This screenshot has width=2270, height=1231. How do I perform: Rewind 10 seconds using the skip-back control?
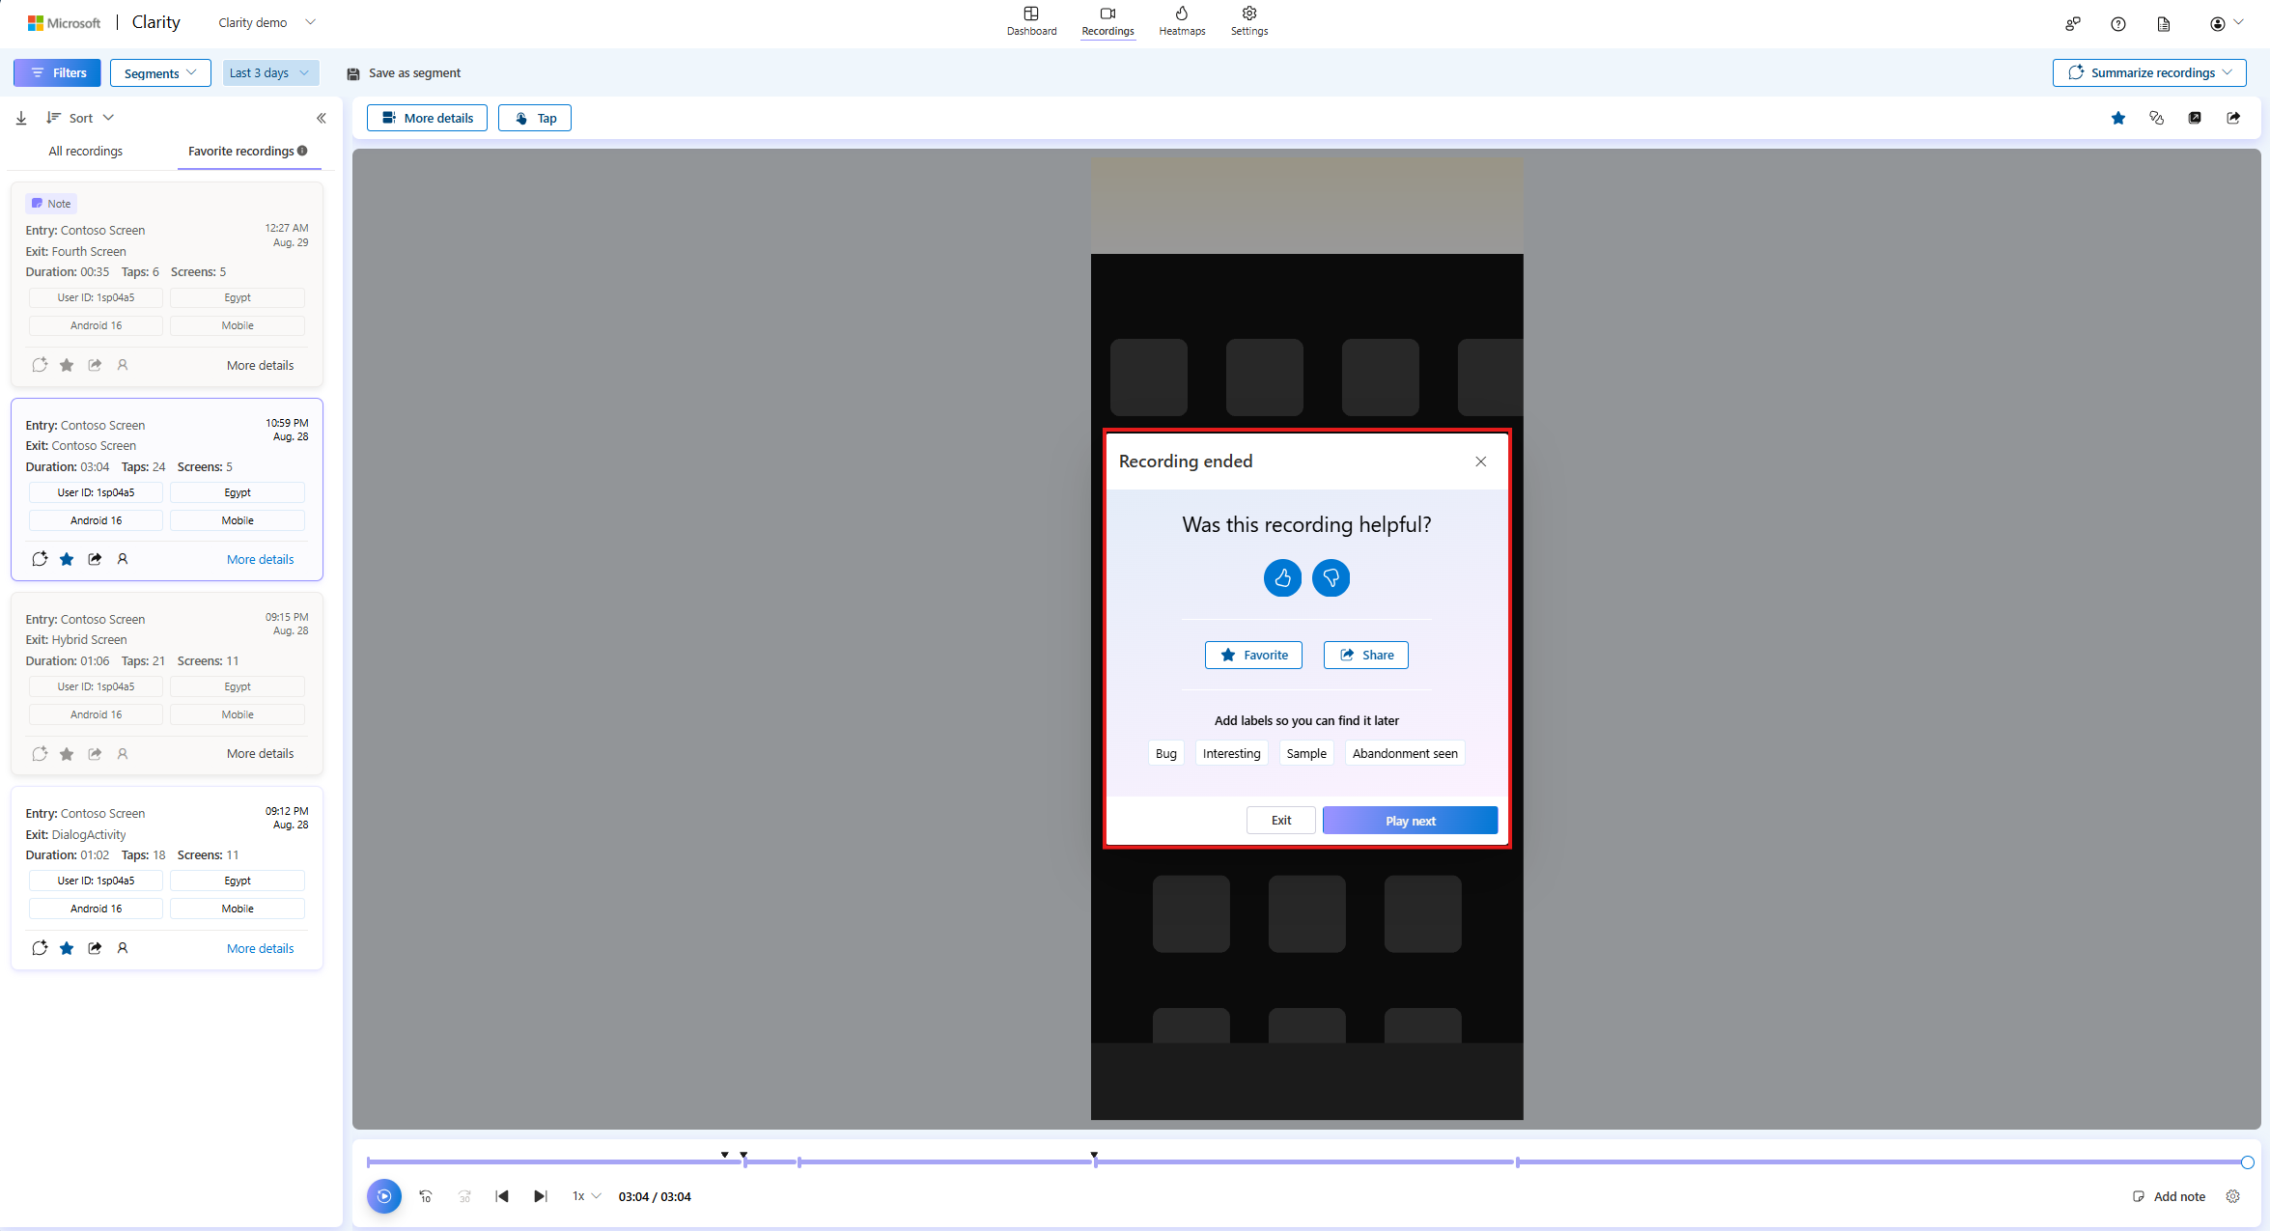425,1195
